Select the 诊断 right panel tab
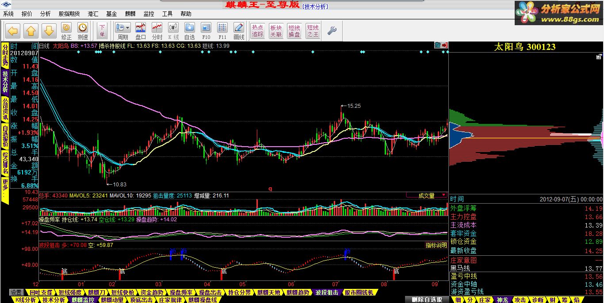The height and width of the screenshot is (303, 604). 537,299
